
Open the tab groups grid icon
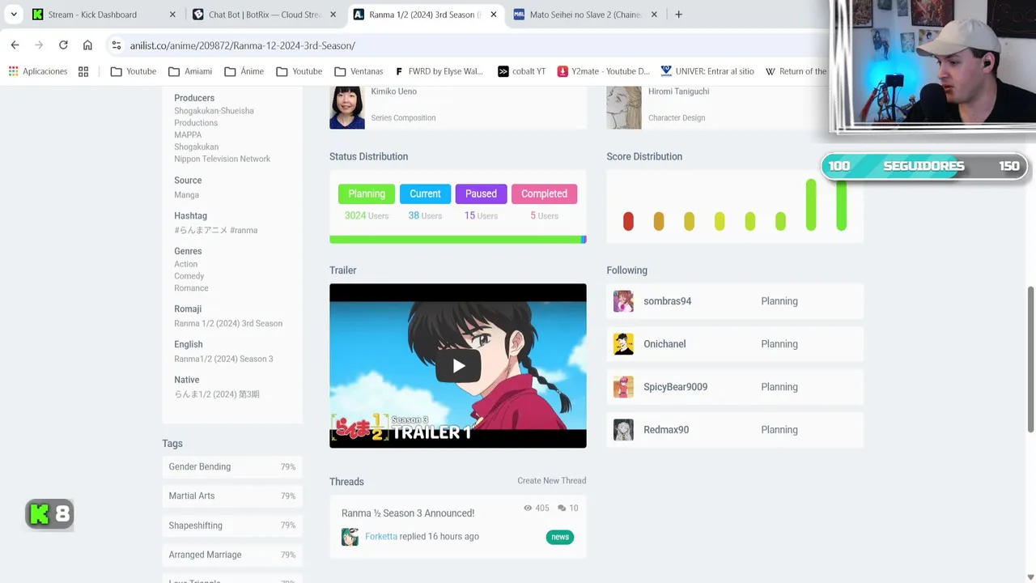83,71
